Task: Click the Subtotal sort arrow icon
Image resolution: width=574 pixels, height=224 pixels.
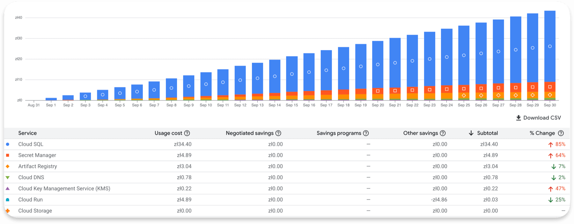Action: tap(471, 133)
